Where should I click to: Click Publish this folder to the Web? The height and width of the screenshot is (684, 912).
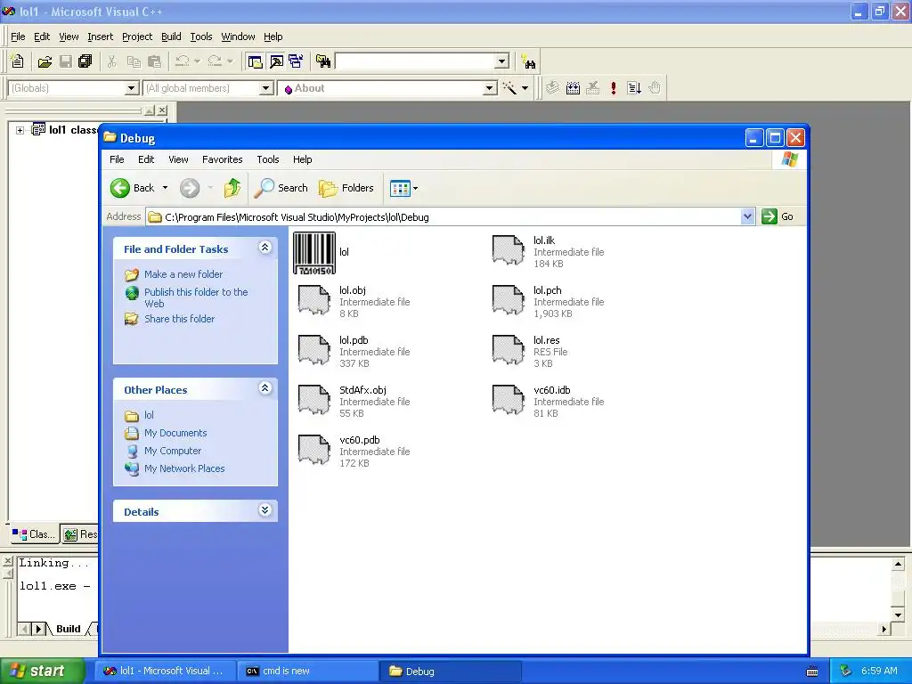tap(196, 297)
